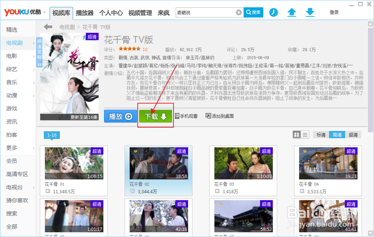
Task: Expand the 综艺 sidebar arrow
Action: 34,69
